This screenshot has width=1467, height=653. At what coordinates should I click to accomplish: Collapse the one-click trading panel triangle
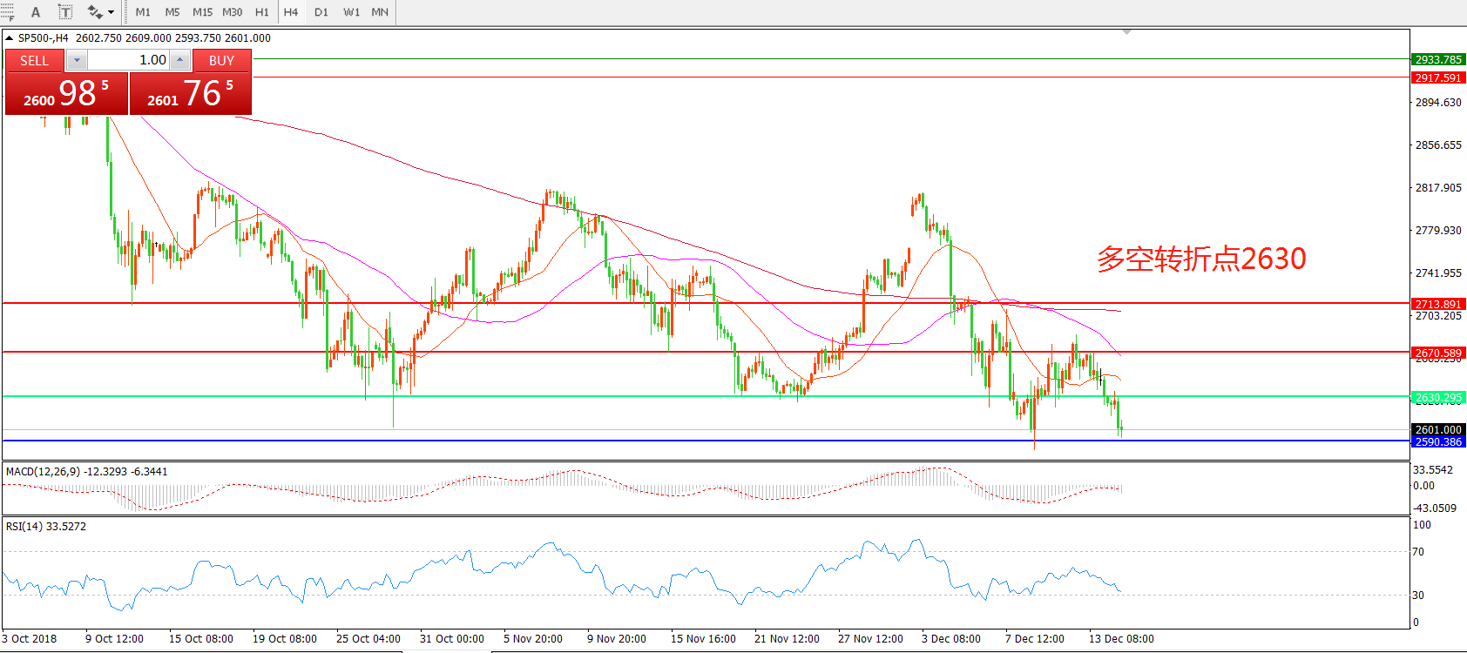9,38
